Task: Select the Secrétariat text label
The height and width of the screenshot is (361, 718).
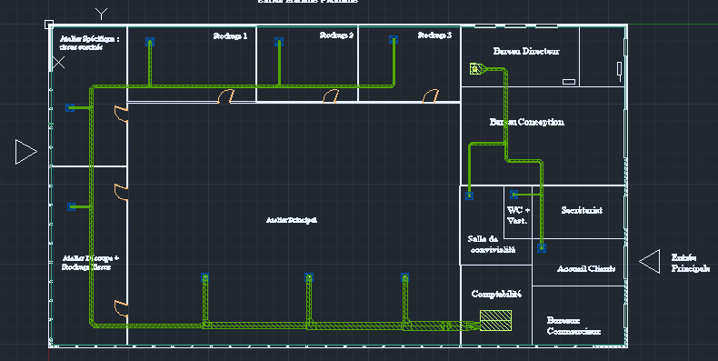Action: coord(582,210)
